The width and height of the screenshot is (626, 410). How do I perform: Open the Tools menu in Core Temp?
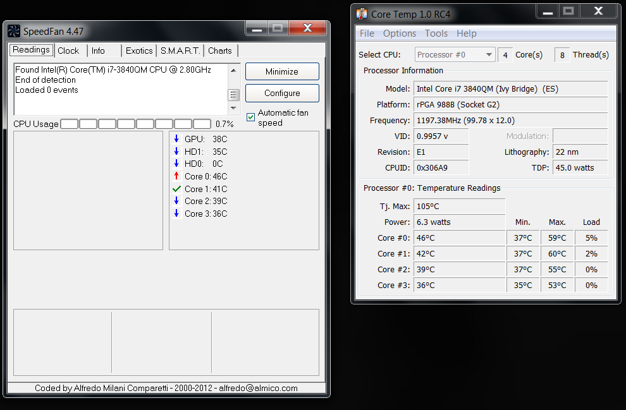coord(436,33)
